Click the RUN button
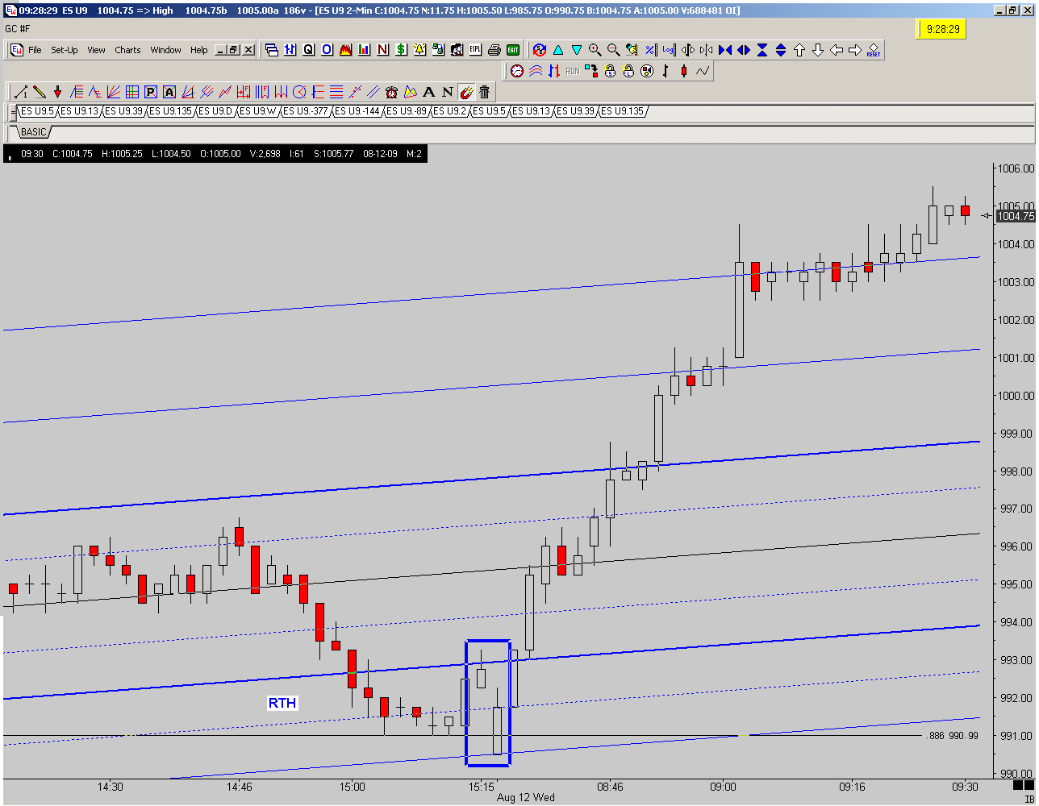1039x806 pixels. click(573, 71)
